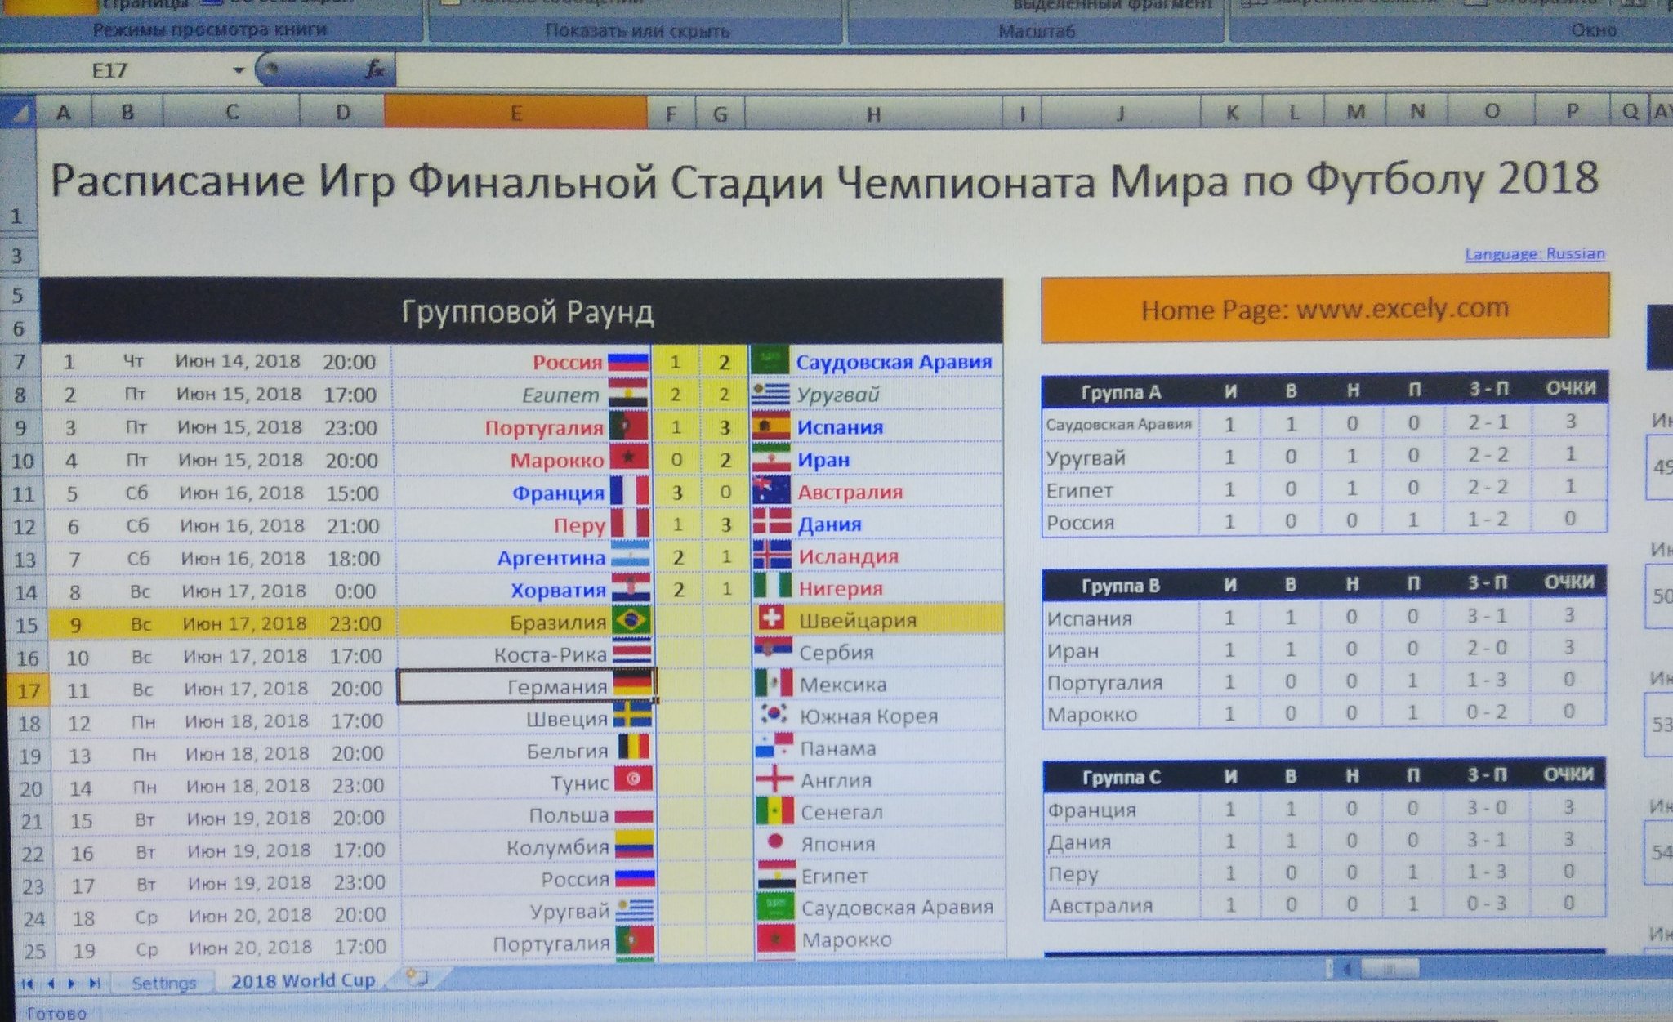Viewport: 1673px width, 1022px height.
Task: Click the Режимы просмотра книги group label
Action: (x=210, y=30)
